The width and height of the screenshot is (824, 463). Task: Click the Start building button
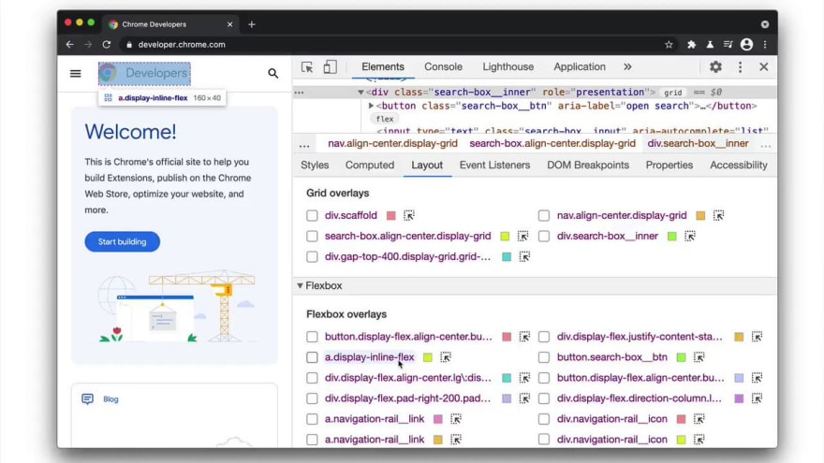[x=122, y=241]
